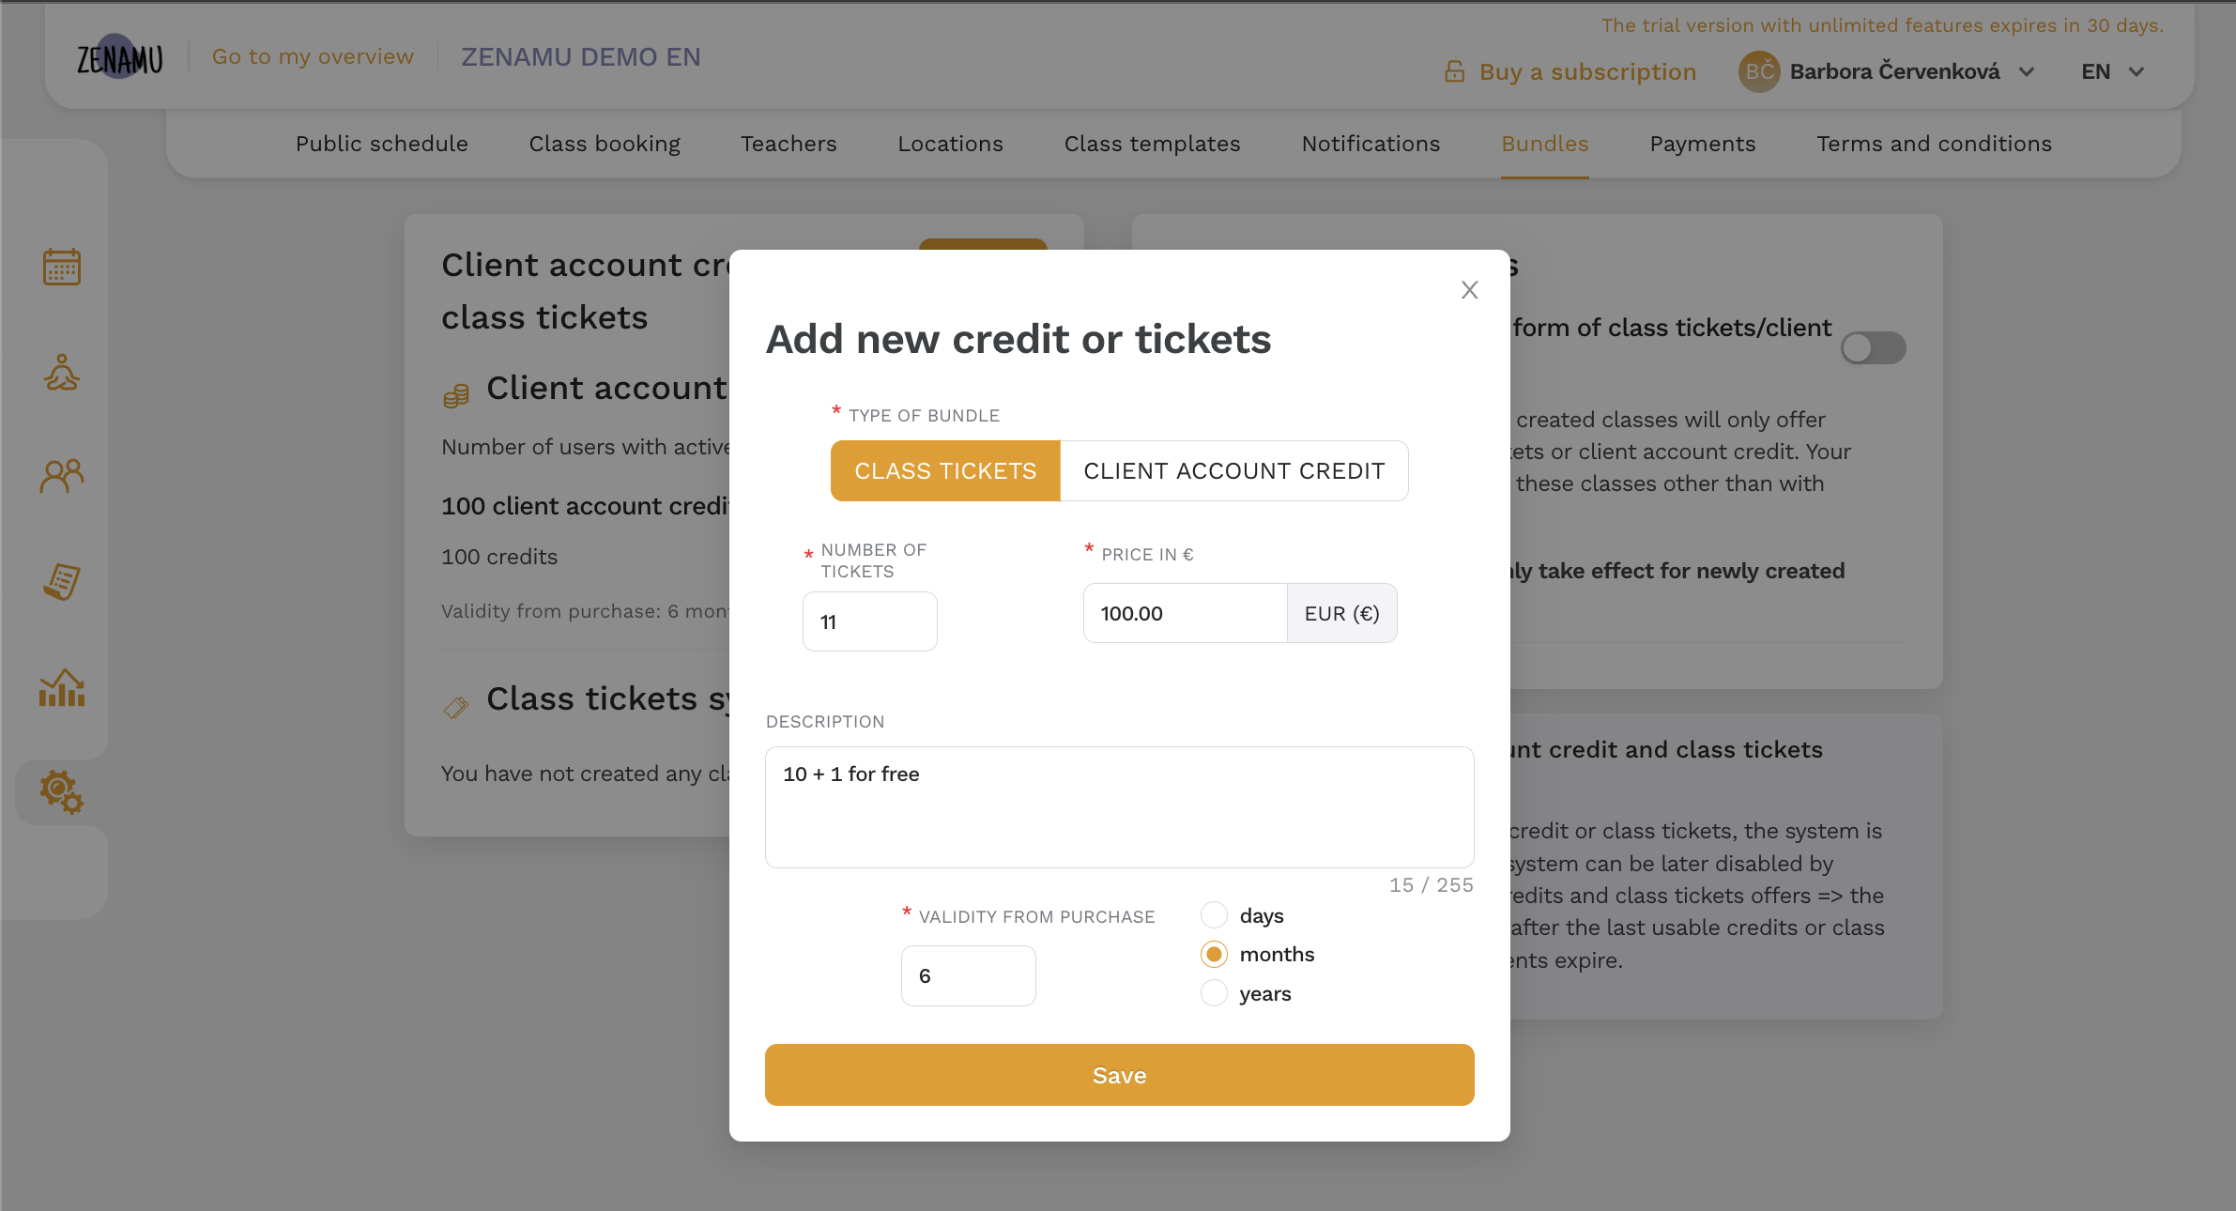Click the calendar/schedule sidebar icon
The height and width of the screenshot is (1211, 2236).
tap(63, 268)
